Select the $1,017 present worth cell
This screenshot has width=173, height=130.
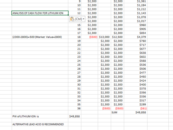(x=136, y=21)
